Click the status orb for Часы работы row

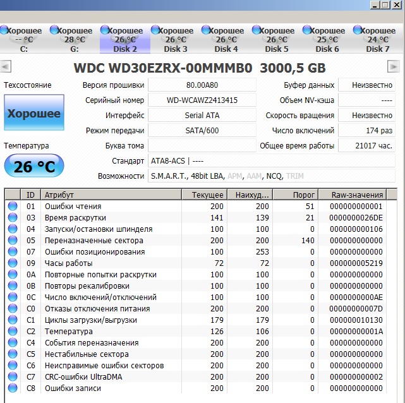click(x=13, y=263)
